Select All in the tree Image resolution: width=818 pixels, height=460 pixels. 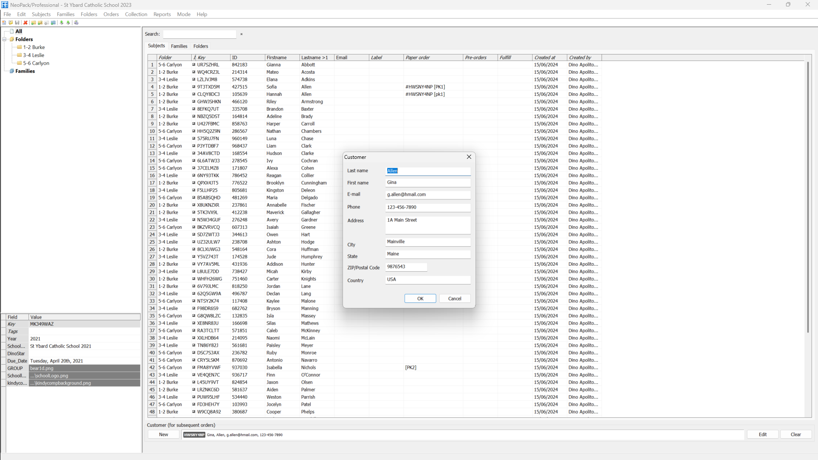19,31
